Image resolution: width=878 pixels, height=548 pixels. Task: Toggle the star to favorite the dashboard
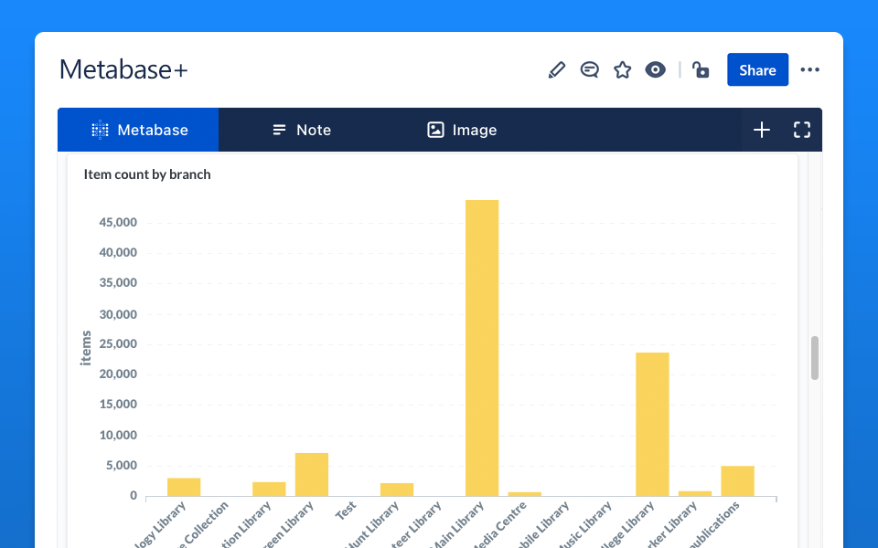[x=622, y=69]
